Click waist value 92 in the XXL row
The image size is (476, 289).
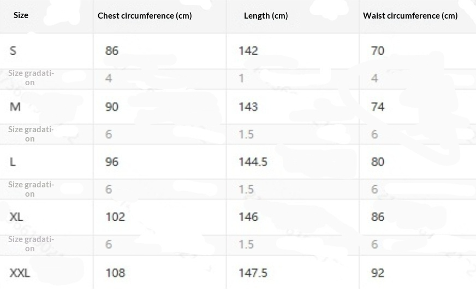click(x=378, y=273)
